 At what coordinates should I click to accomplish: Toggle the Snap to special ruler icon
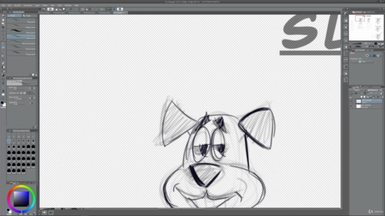click(x=110, y=9)
